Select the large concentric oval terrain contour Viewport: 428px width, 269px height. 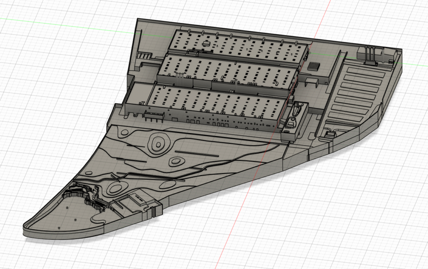click(x=159, y=144)
